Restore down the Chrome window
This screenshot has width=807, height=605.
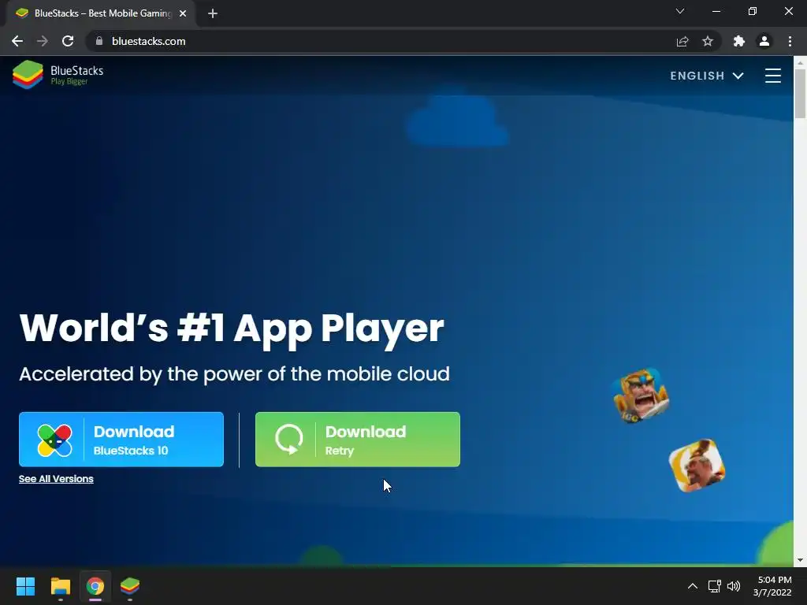753,11
